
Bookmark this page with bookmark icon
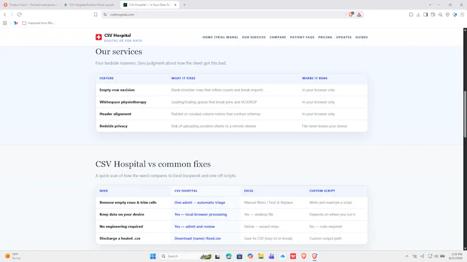96,14
